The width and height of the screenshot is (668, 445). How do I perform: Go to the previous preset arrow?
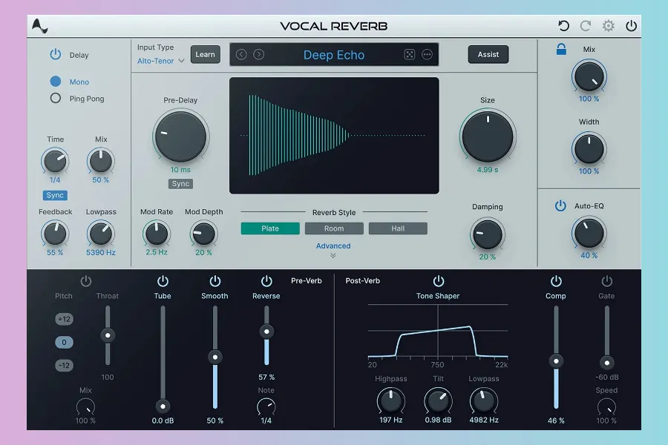click(241, 54)
